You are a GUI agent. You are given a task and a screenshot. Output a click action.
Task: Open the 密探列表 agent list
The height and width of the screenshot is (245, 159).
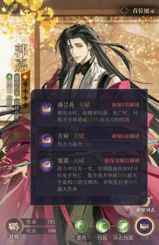[x=146, y=206]
